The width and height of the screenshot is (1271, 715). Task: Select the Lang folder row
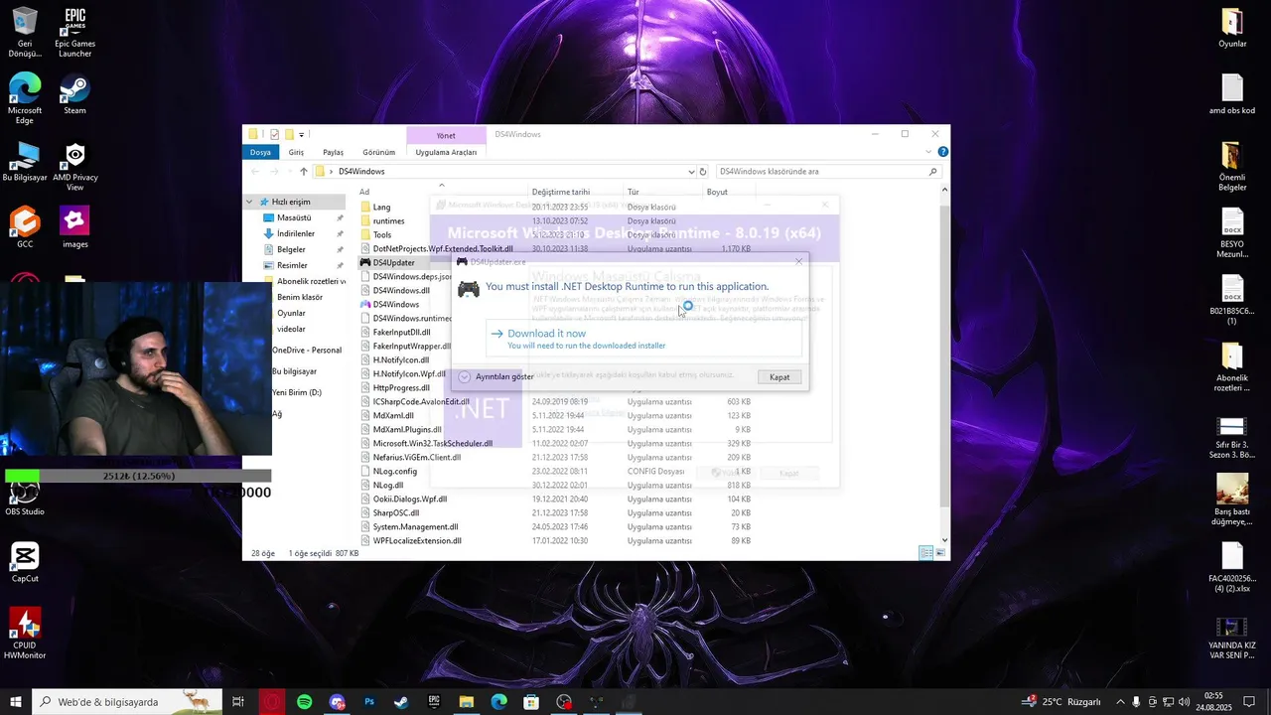(x=381, y=208)
